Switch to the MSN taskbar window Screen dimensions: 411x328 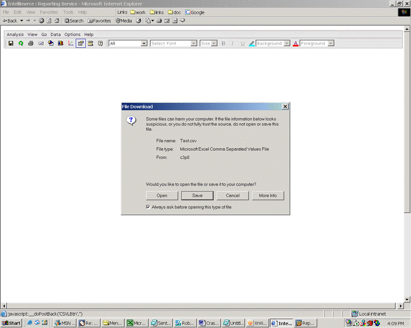tap(65, 323)
